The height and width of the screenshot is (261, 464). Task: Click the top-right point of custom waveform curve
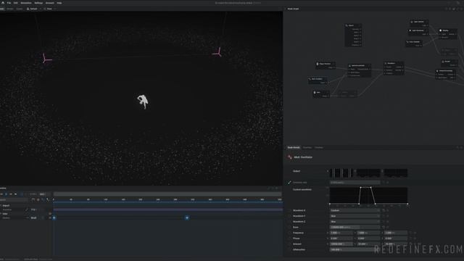(x=370, y=188)
